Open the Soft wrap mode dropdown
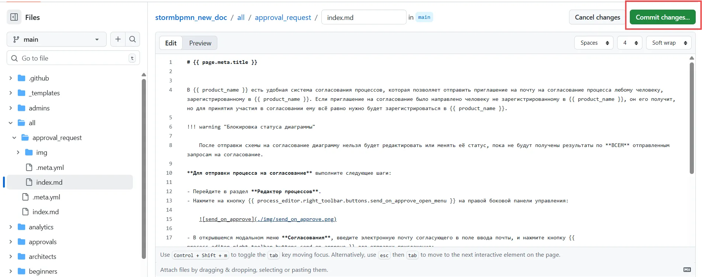The height and width of the screenshot is (277, 702). (669, 43)
